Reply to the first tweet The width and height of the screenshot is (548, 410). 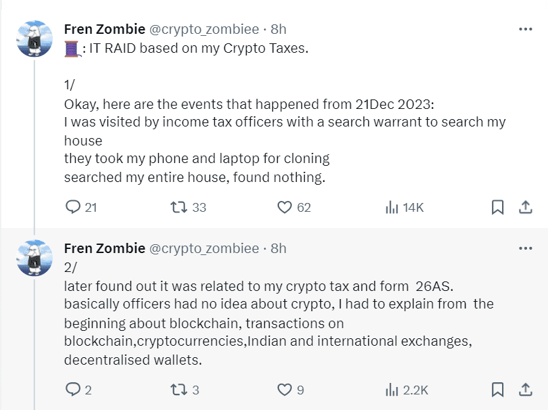pos(74,208)
